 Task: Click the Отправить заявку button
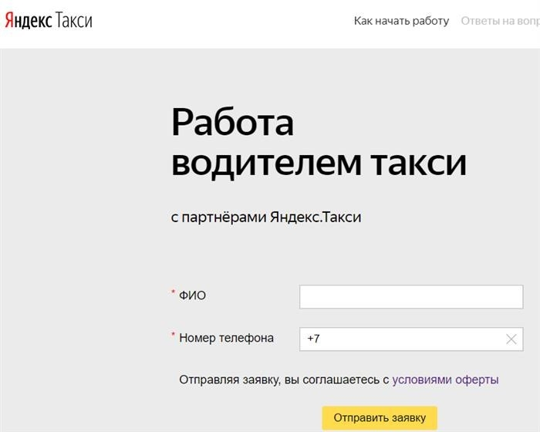(380, 418)
